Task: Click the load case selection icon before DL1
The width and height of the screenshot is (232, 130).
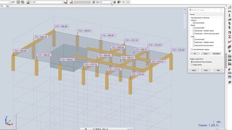Action: (x=28, y=2)
